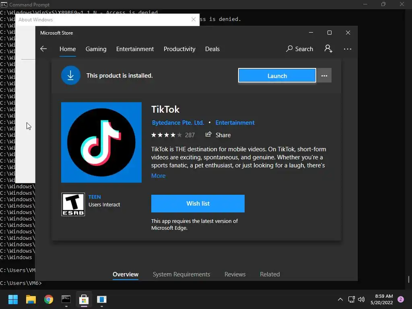This screenshot has width=412, height=309.
Task: Open Google Chrome from taskbar
Action: pos(49,299)
